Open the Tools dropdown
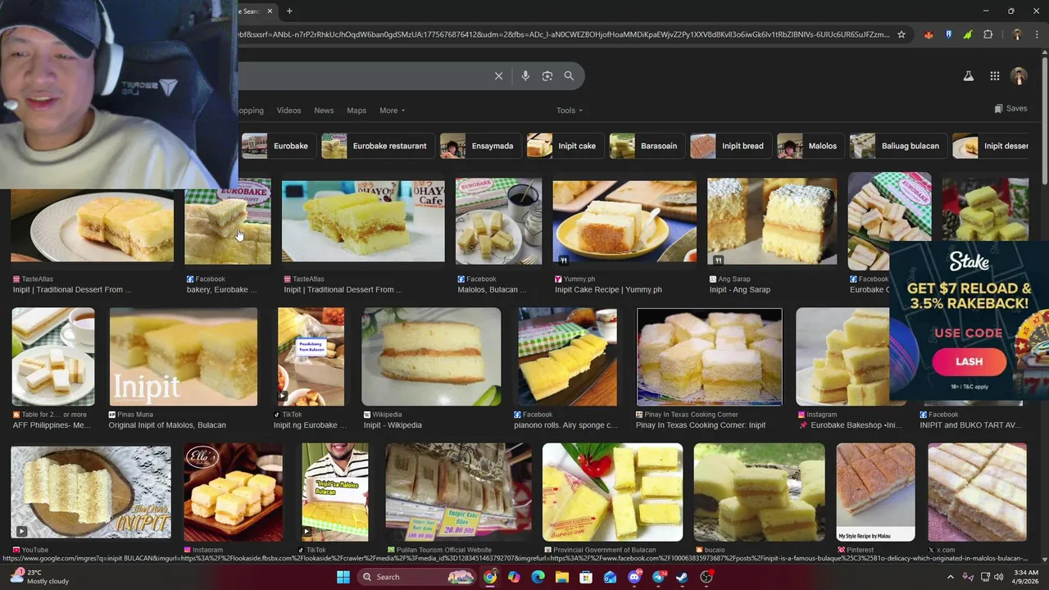Screen dimensions: 1049x590 [570, 111]
